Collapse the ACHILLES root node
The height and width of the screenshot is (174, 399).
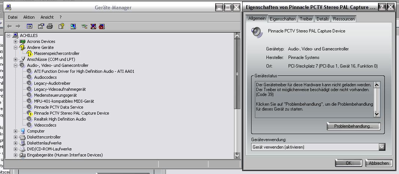(x=8, y=35)
